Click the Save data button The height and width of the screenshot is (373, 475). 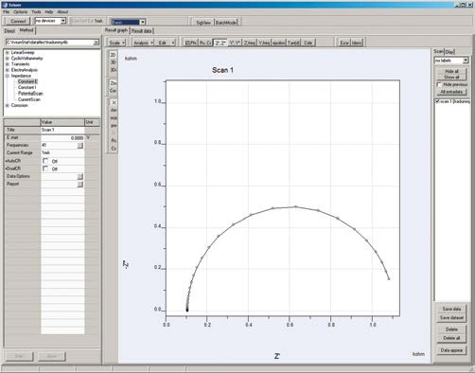pyautogui.click(x=451, y=309)
